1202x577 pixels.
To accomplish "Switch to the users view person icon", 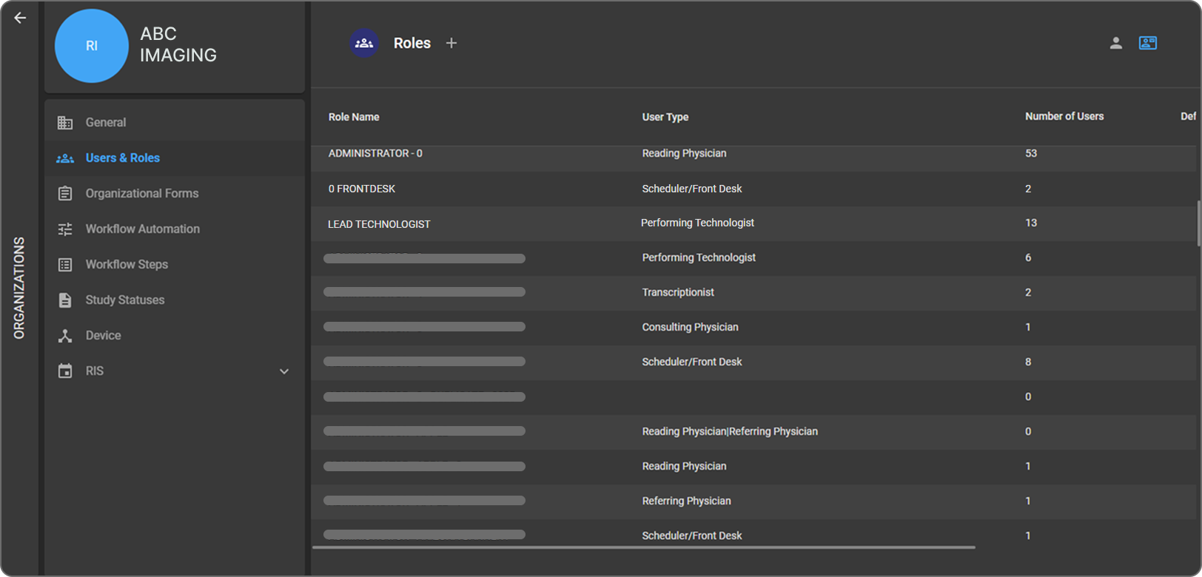I will pos(1115,44).
